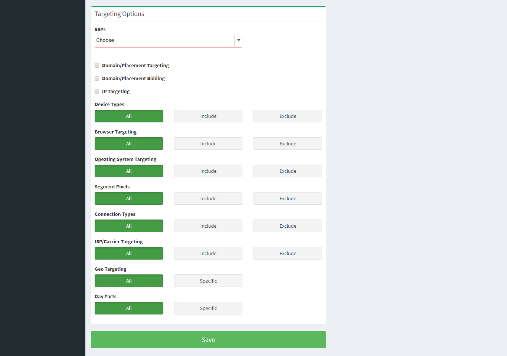The image size is (507, 356).
Task: Choose All for ISP/Carrier Targeting
Action: (x=129, y=253)
